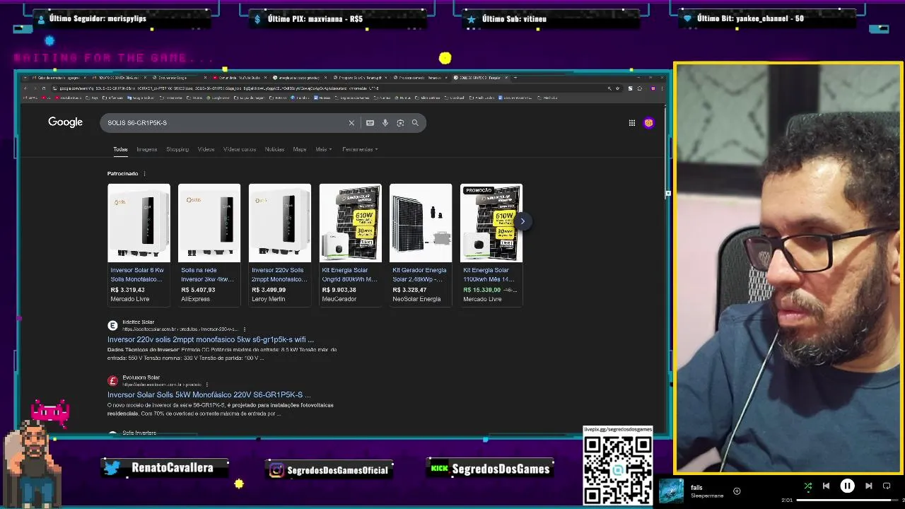Viewport: 905px width, 509px height.
Task: Click the livepix QR code
Action: click(617, 469)
